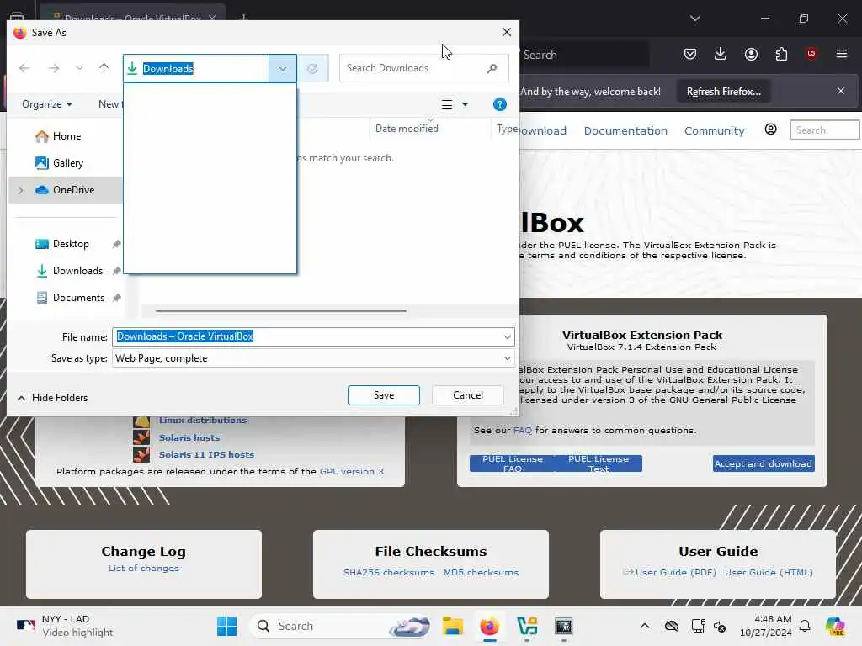
Task: Click the VirtualBox site Search field
Action: (824, 130)
